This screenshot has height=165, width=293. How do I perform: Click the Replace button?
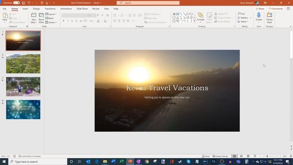pyautogui.click(x=243, y=17)
